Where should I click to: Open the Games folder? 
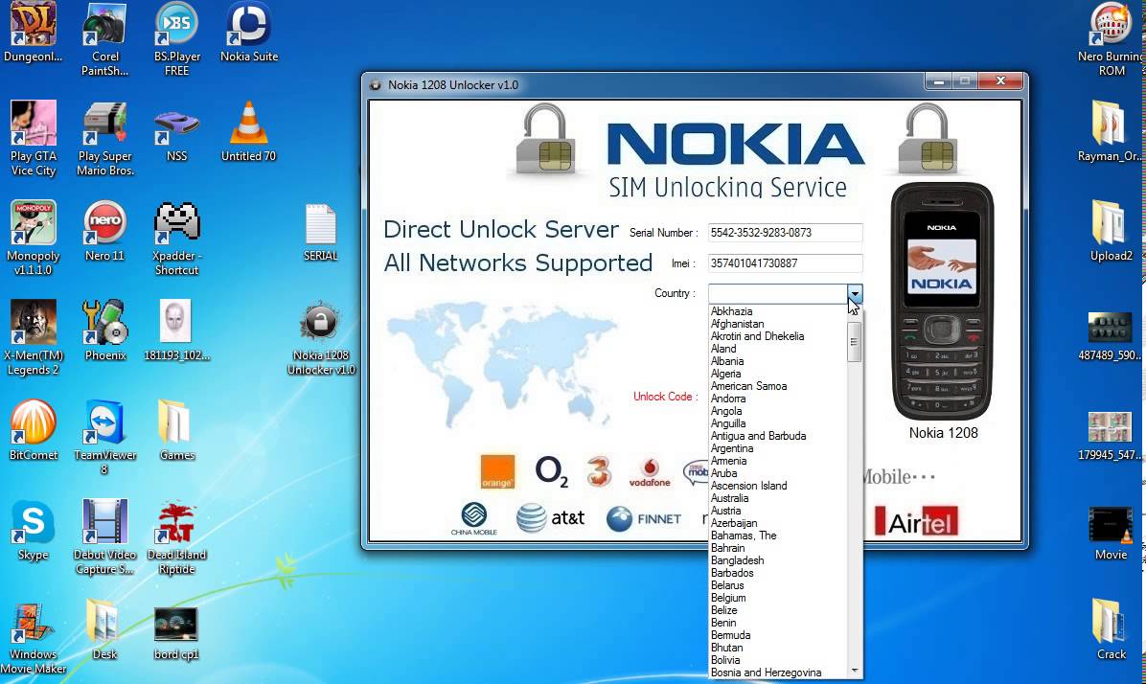tap(176, 430)
